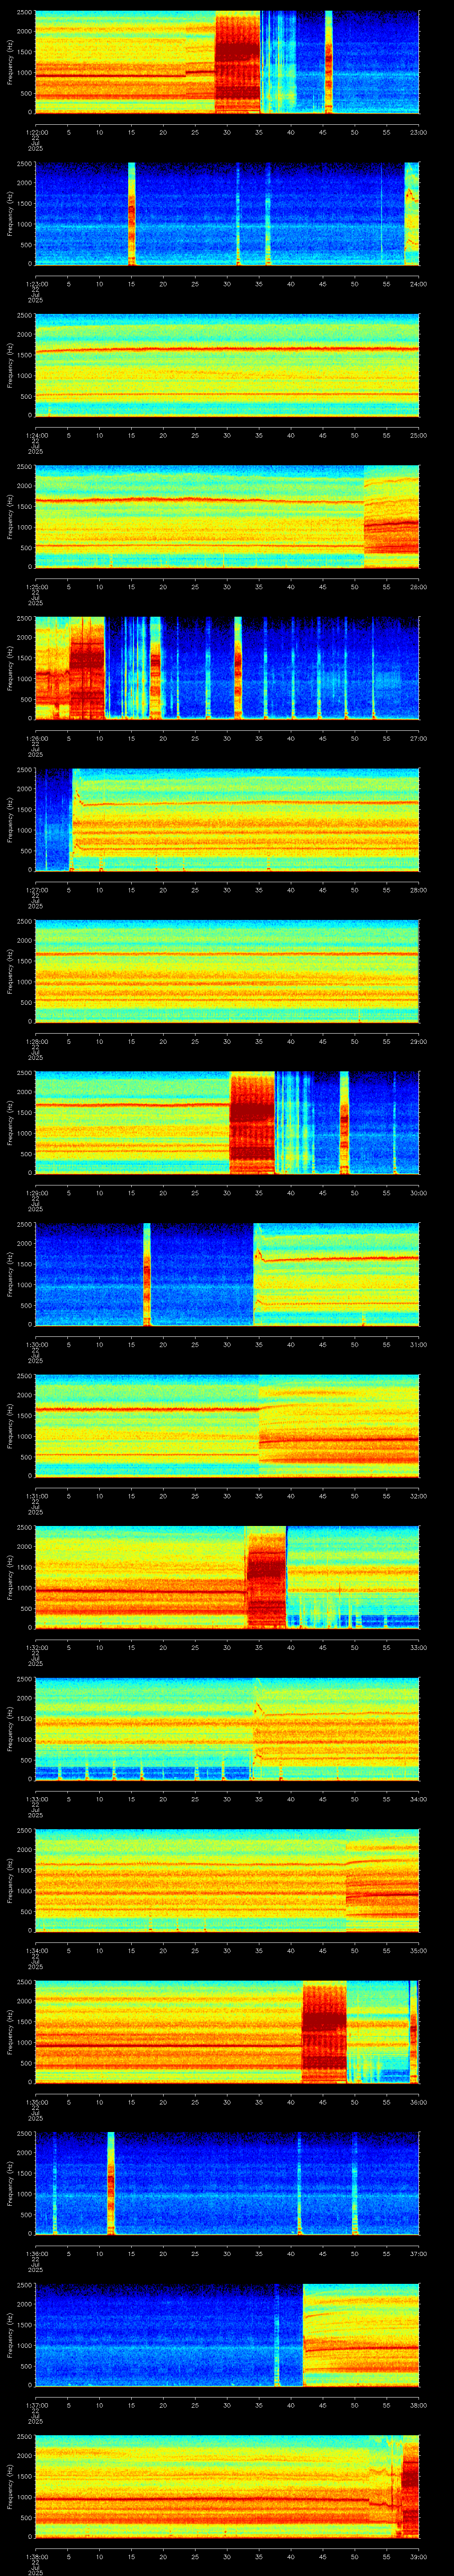
Task: Click the spectrogram panel starting at 1:25:00
Action: point(227,517)
